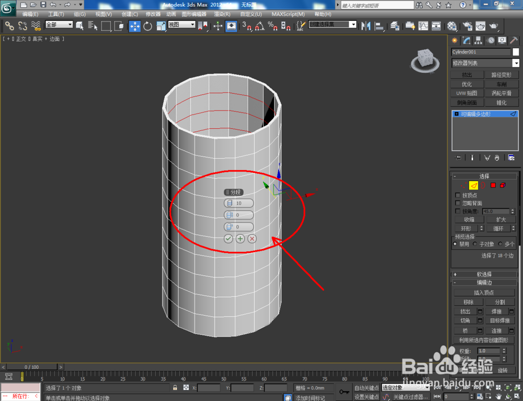Select preview Disabled radio (禁用)
Screen dimensions: 523x401
[x=454, y=244]
